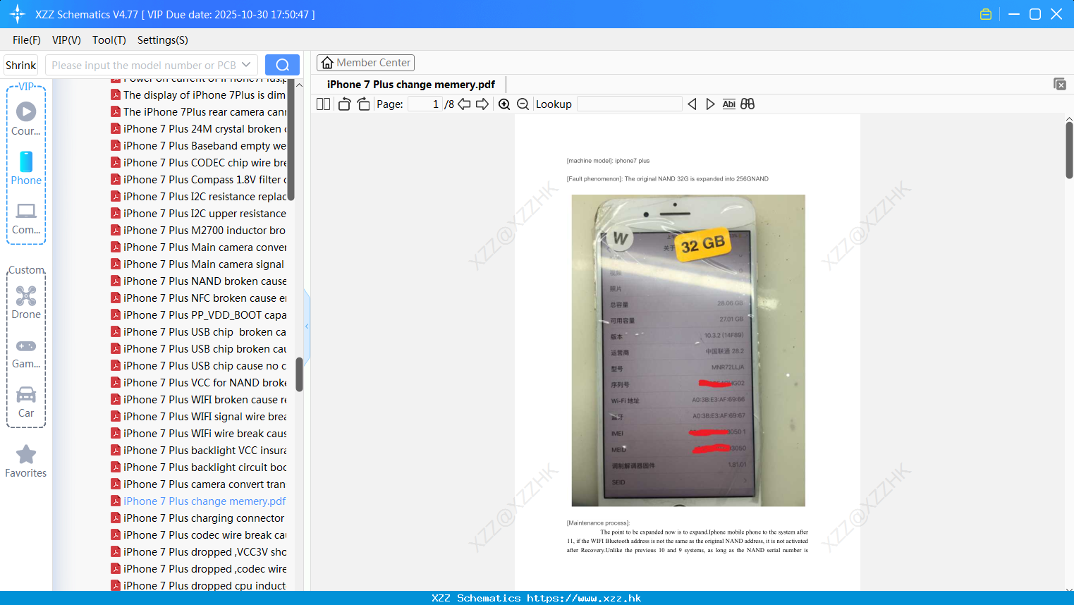Image resolution: width=1074 pixels, height=605 pixels.
Task: Open the Car category
Action: tap(26, 402)
